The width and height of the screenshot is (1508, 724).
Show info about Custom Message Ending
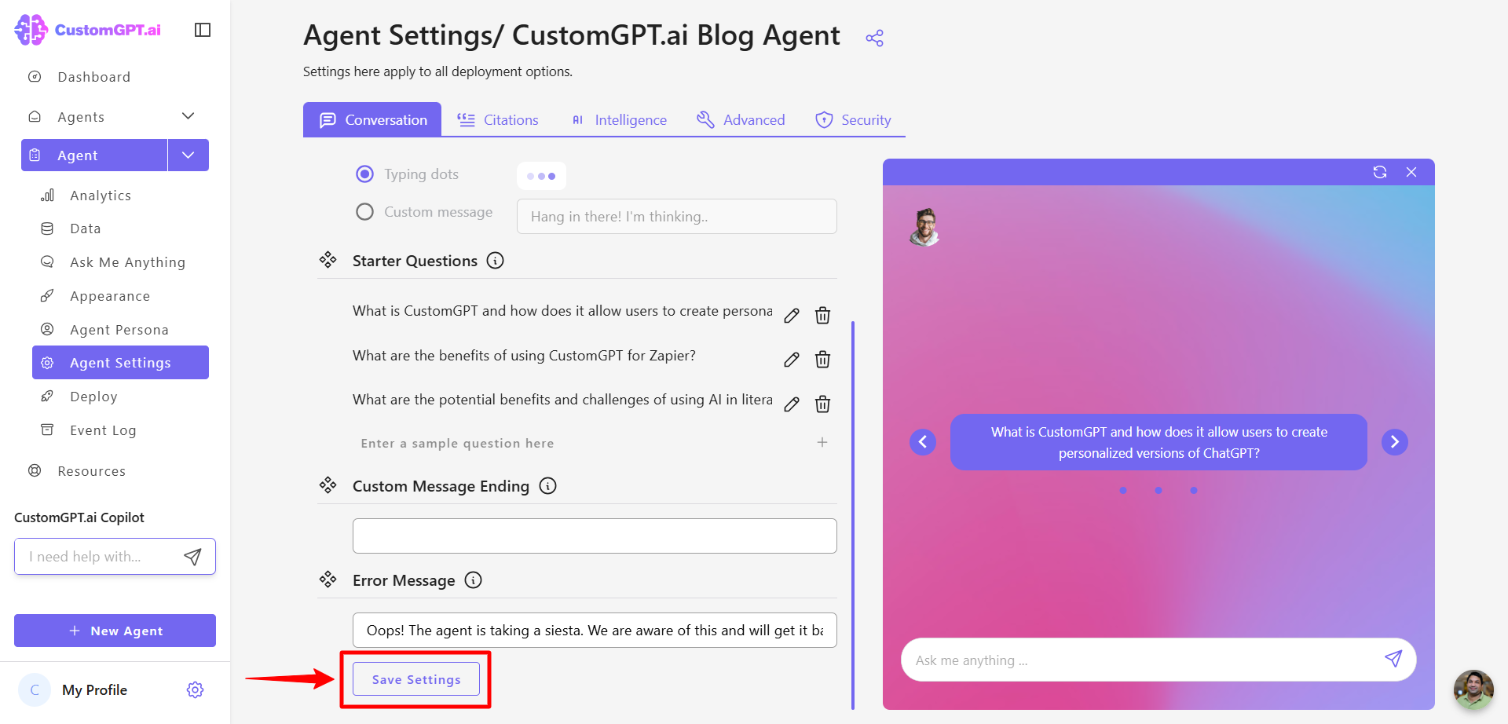point(548,486)
